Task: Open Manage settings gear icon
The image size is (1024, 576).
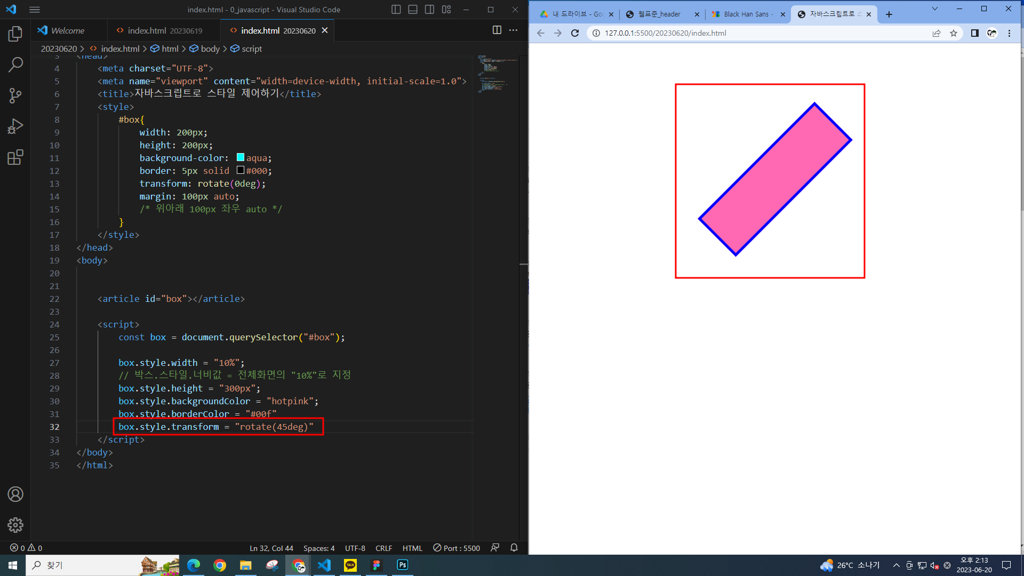Action: click(15, 525)
